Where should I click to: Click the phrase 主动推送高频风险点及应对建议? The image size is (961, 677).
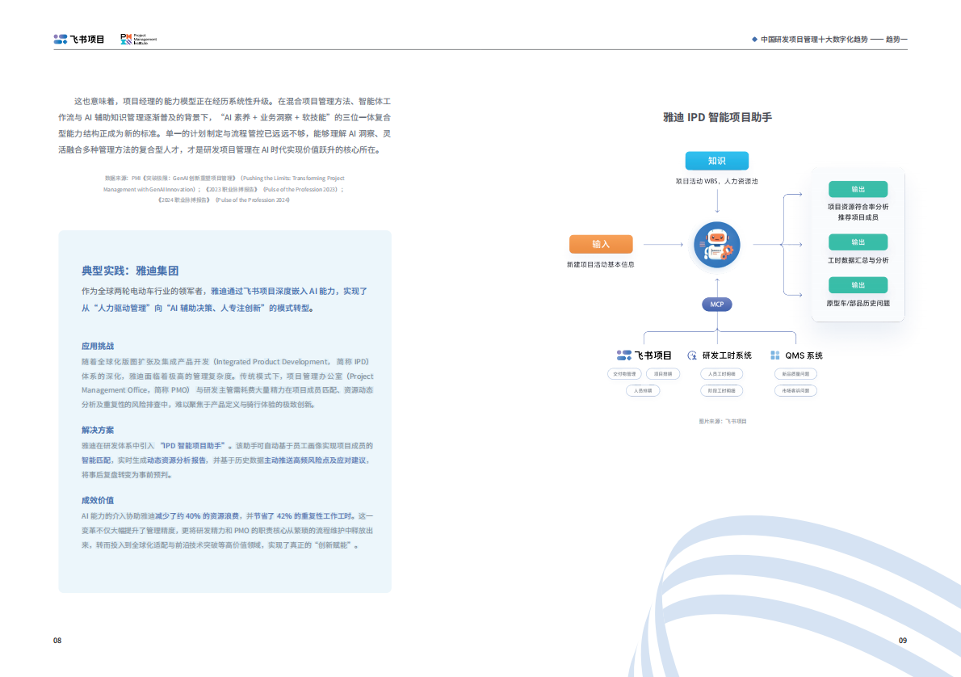[x=315, y=460]
